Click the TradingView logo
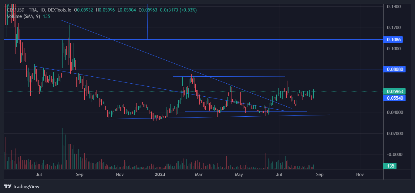Screen dimensions: 415x193 [22, 187]
